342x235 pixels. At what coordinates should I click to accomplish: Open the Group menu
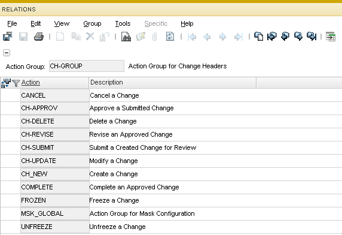(x=92, y=23)
